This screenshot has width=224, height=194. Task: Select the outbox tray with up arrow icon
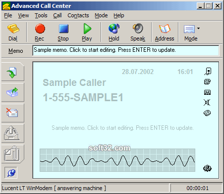[11, 133]
